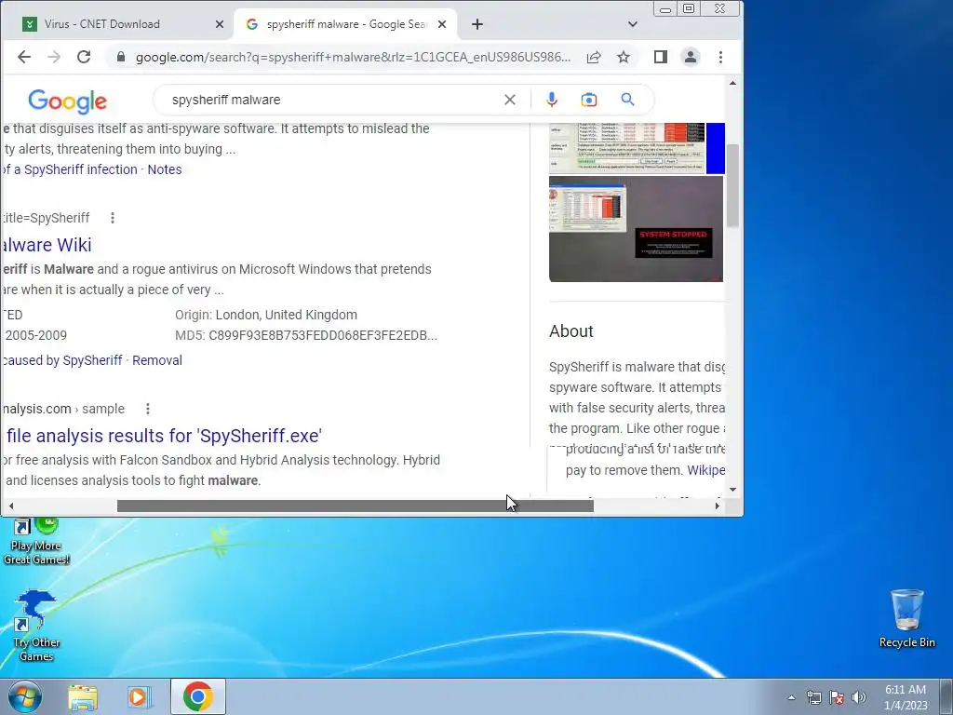Go back to the previous page

[x=23, y=57]
